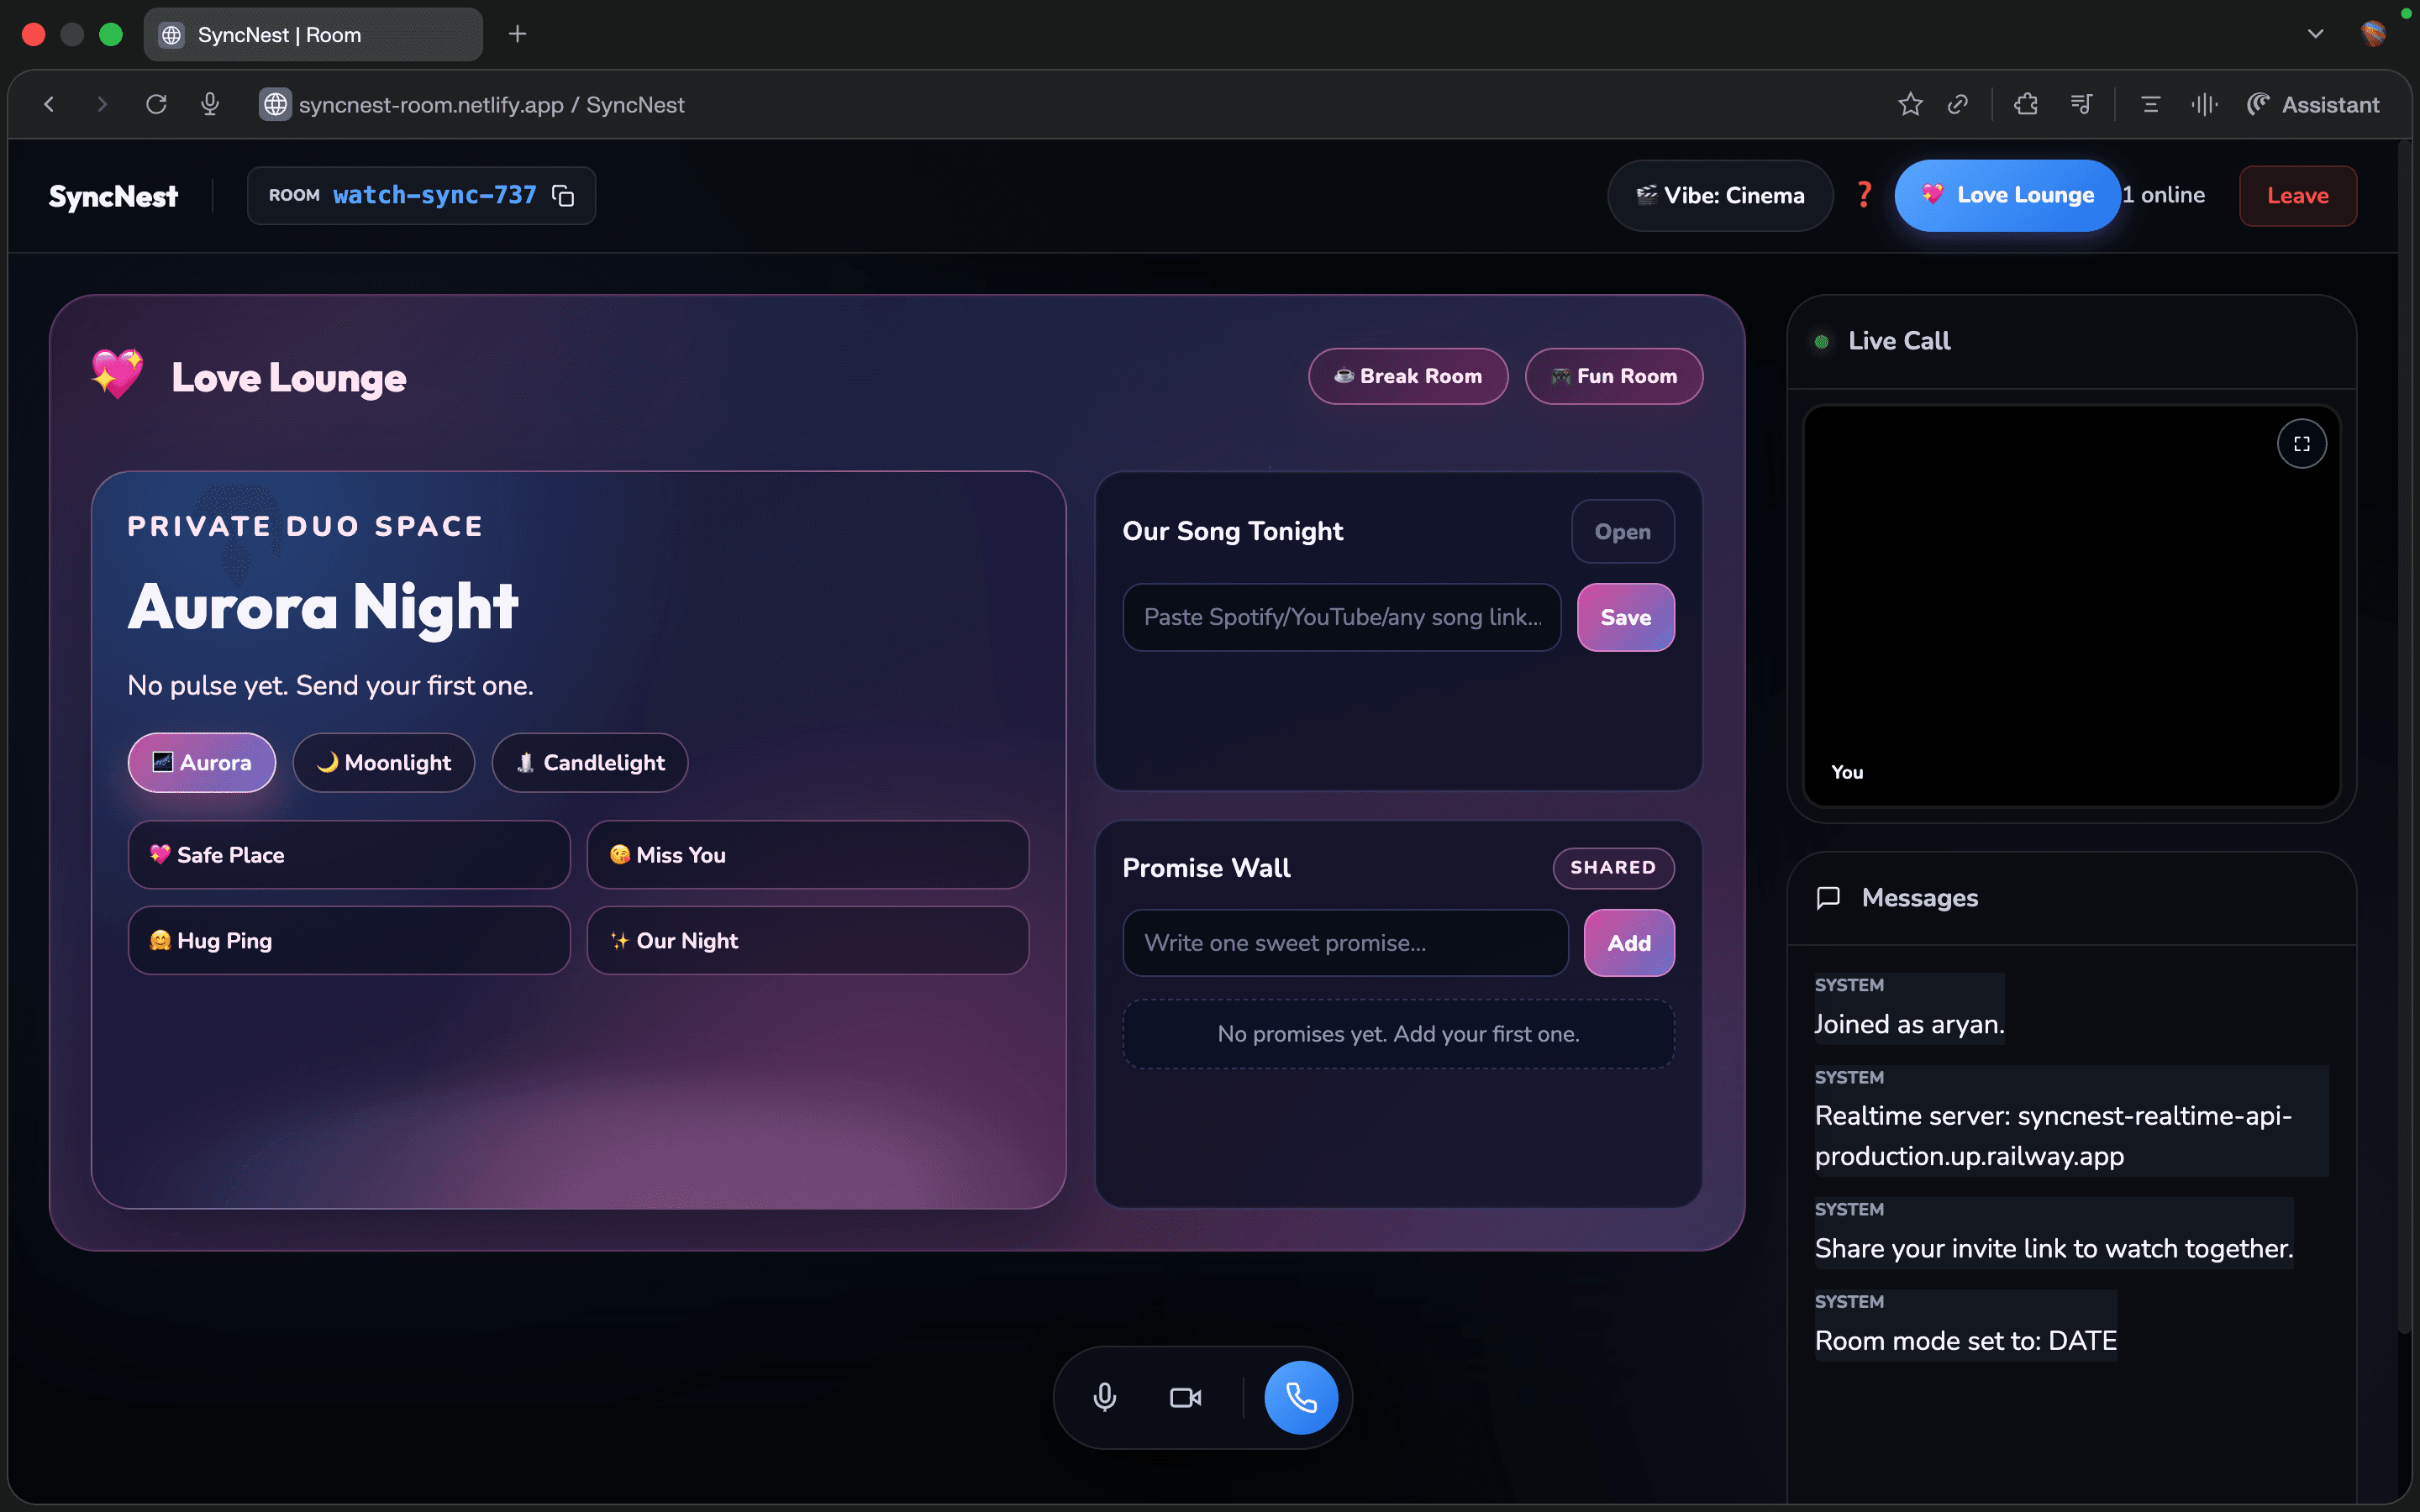
Task: Toggle the Aurora mood chip
Action: 201,762
